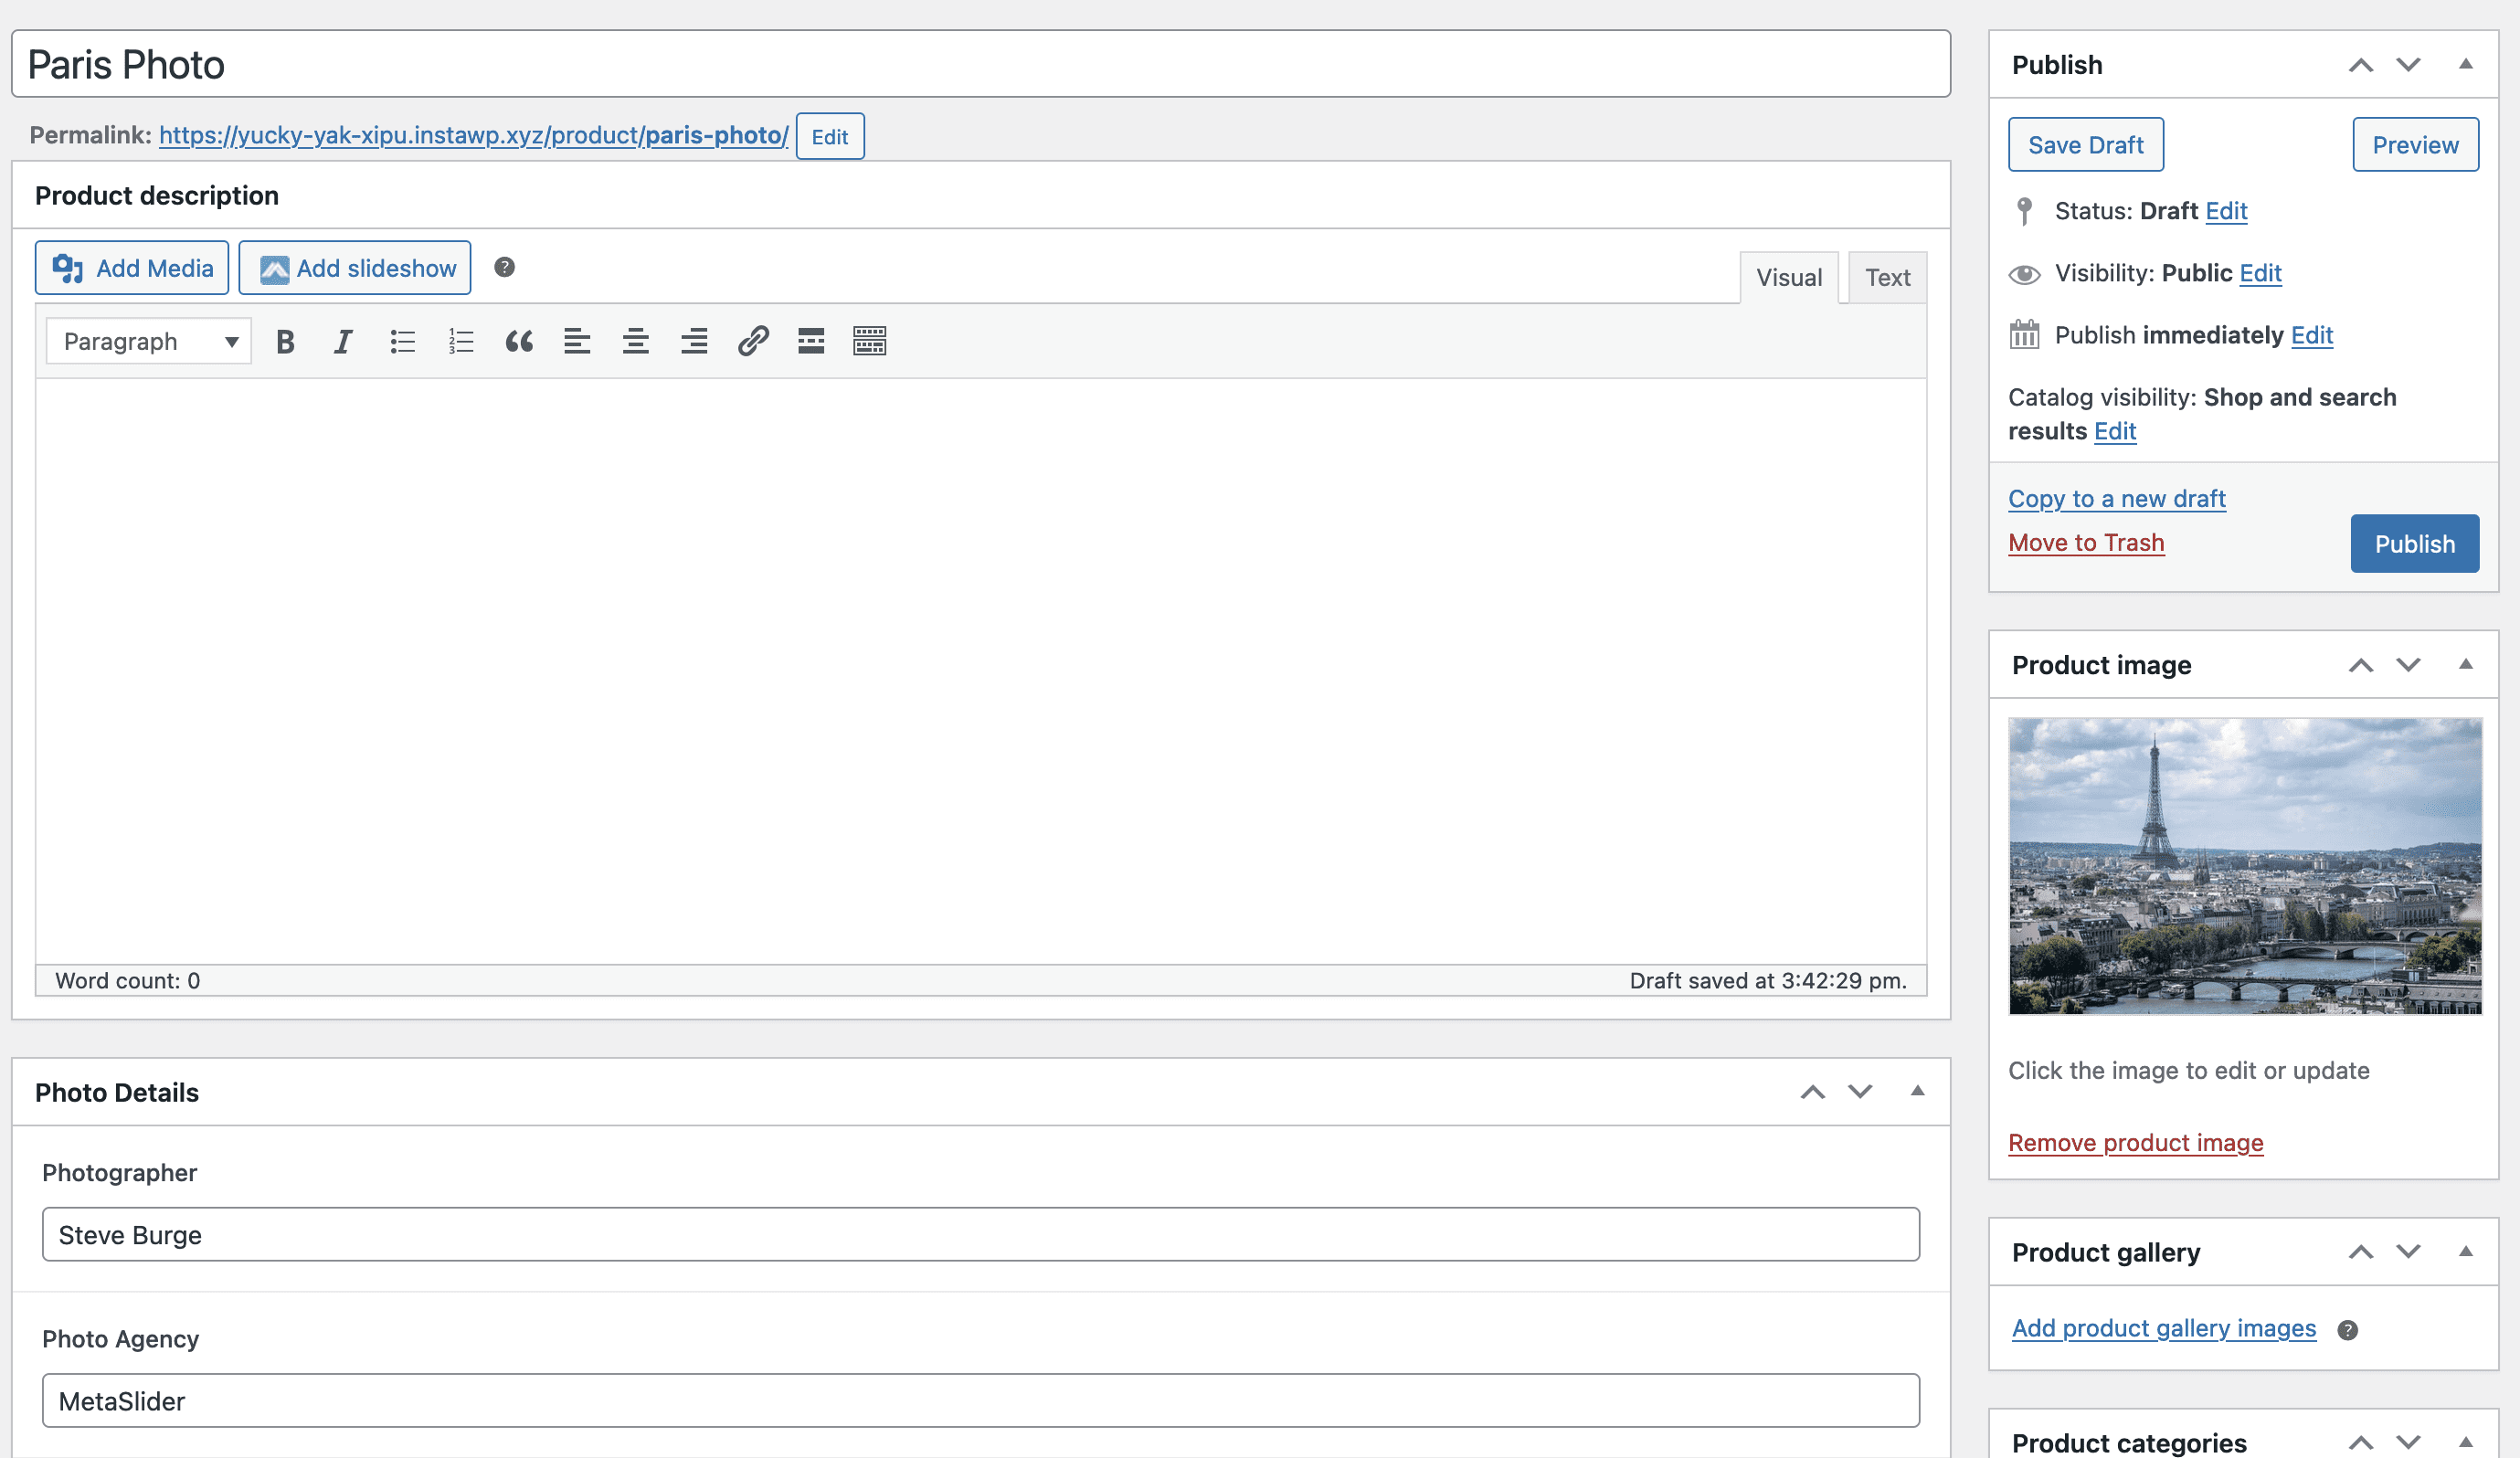Open the Paragraph format dropdown
Viewport: 2520px width, 1458px height.
click(149, 342)
